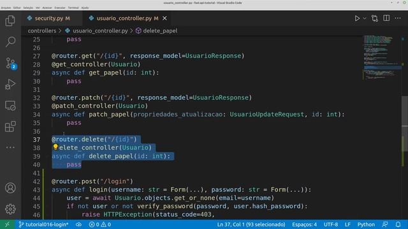Click the publish to cloud sync icon
The height and width of the screenshot is (229, 408).
[x=78, y=225]
